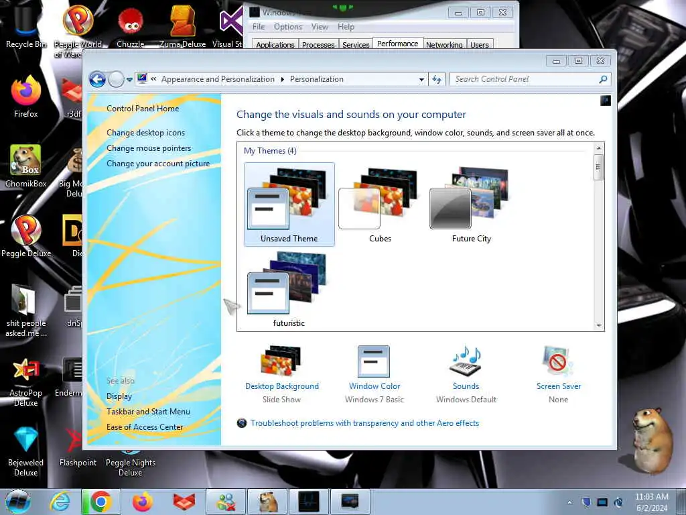
Task: Click the taskbar clock showing 11:03 AM
Action: [x=652, y=502]
